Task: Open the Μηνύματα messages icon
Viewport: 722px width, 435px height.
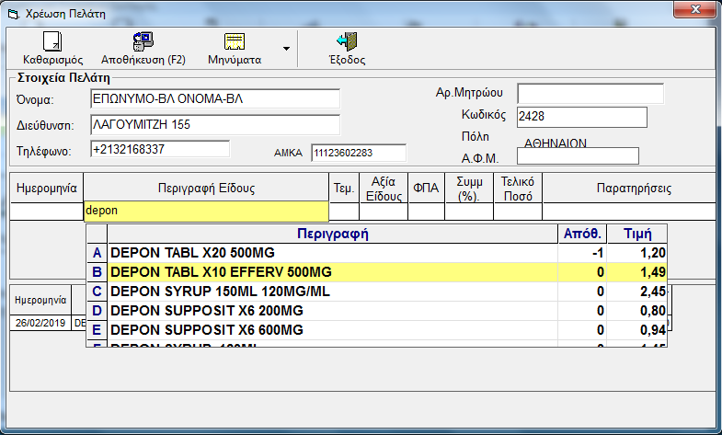Action: (x=235, y=41)
